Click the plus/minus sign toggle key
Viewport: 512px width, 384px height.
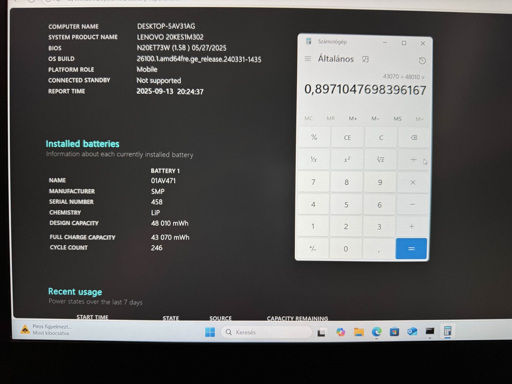[313, 248]
